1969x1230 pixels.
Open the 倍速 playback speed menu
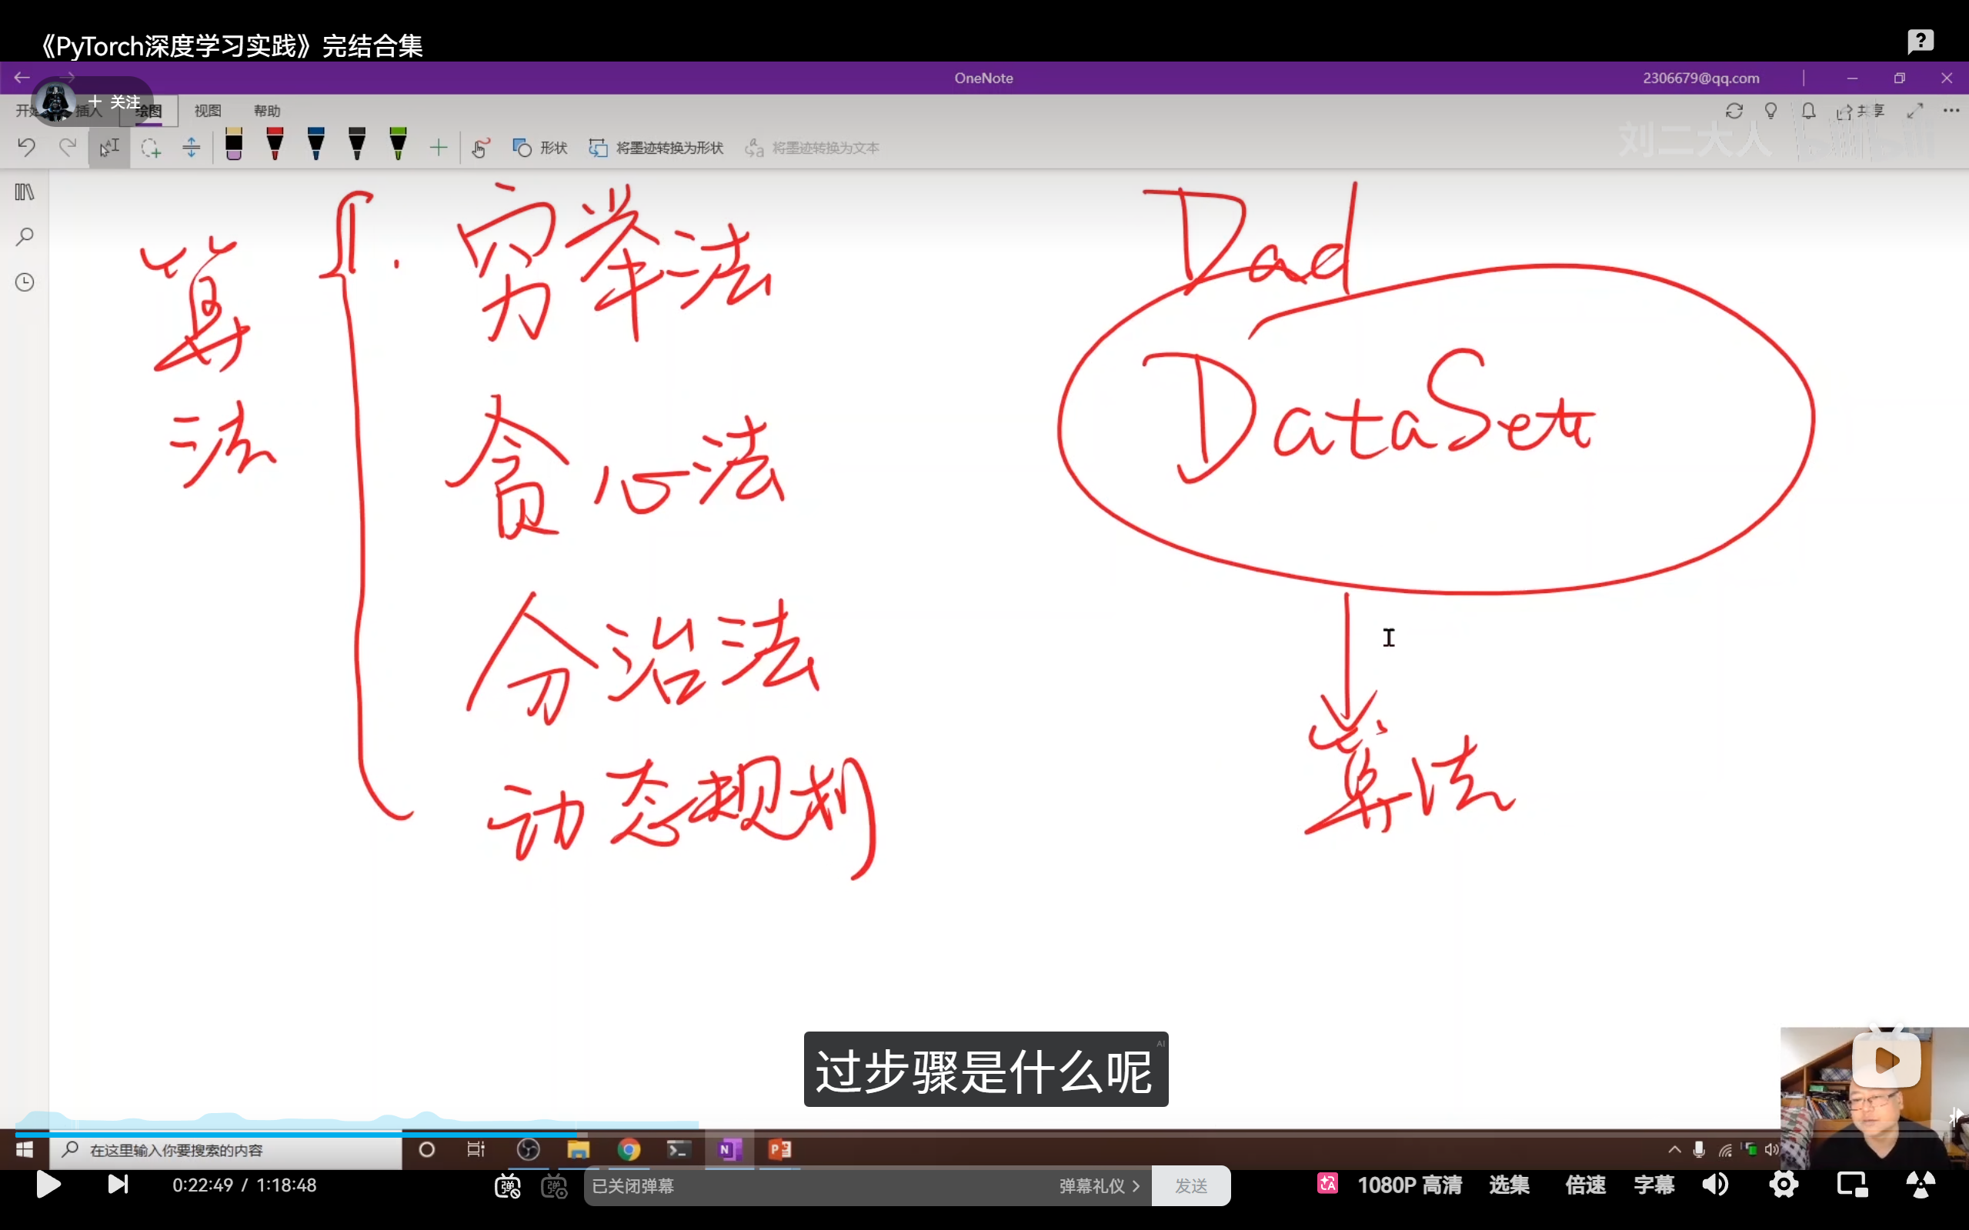click(1585, 1185)
